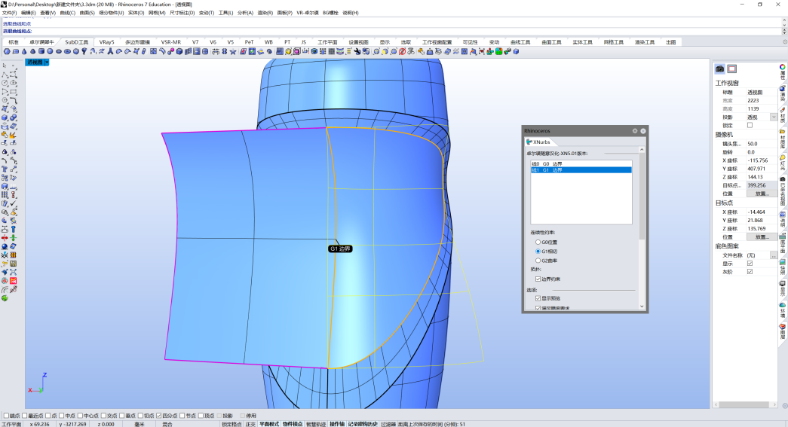Click the 镜头焦距 value 50.0 field
The width and height of the screenshot is (788, 427).
(x=762, y=144)
